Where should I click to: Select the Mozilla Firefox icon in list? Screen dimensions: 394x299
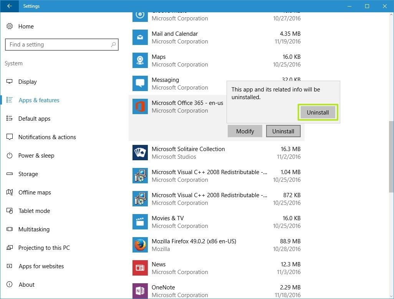pos(140,245)
